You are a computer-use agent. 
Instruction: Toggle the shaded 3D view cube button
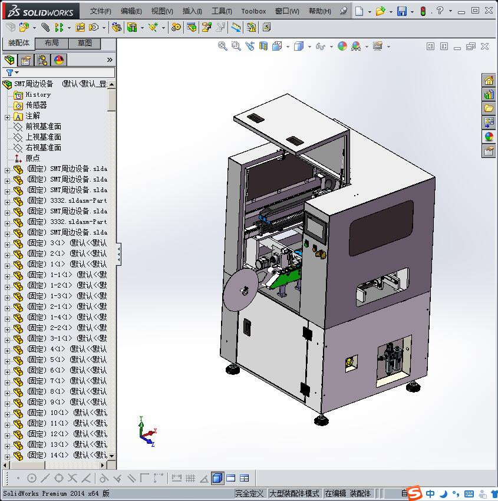[217, 478]
